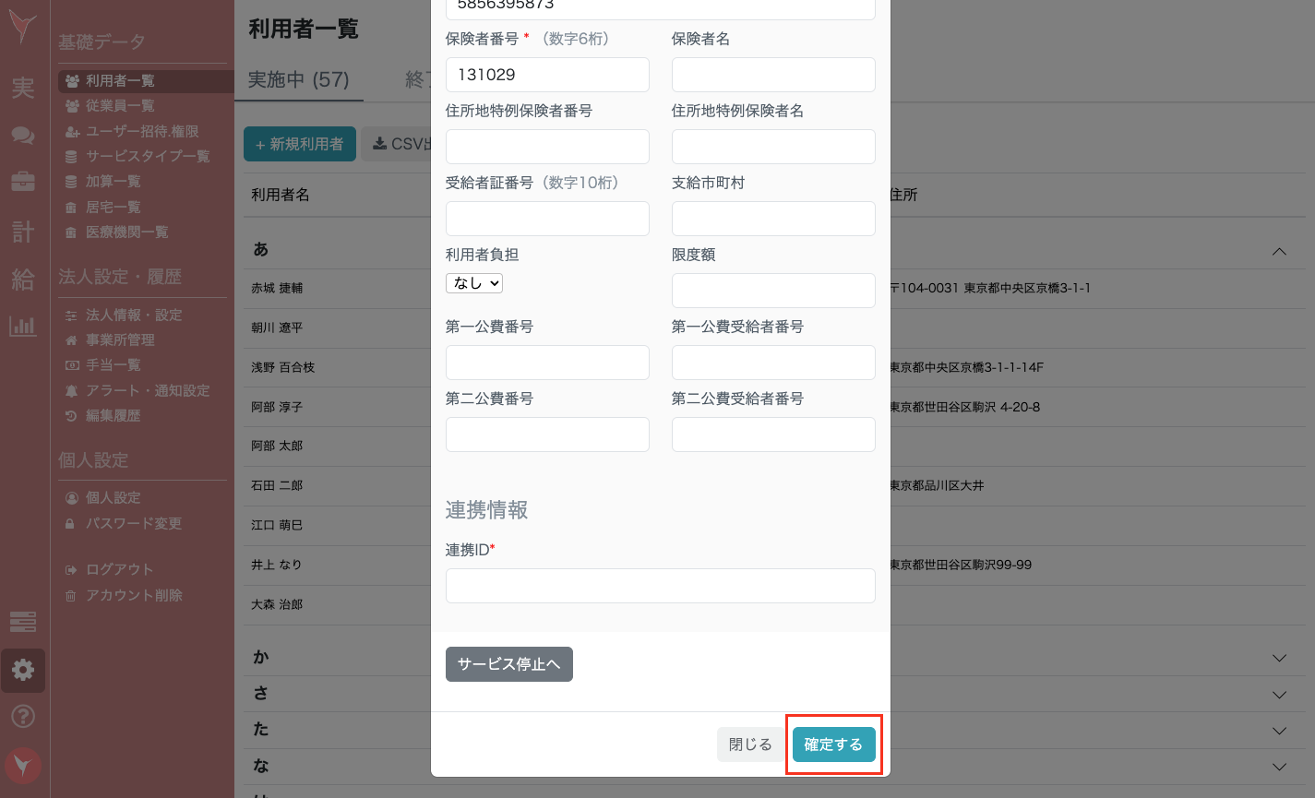
Task: Switch to the 実施中 (57) tab
Action: [298, 79]
